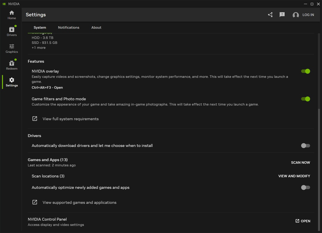Viewport: 322px width, 233px height.
Task: Click the NVIDIA logo in the title bar
Action: point(4,4)
